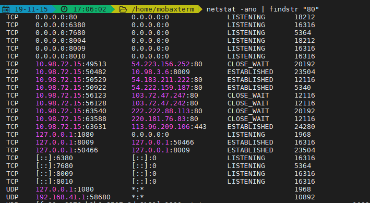Click the /home/mobaxterm path segment
This screenshot has width=370, height=203.
[x=163, y=9]
